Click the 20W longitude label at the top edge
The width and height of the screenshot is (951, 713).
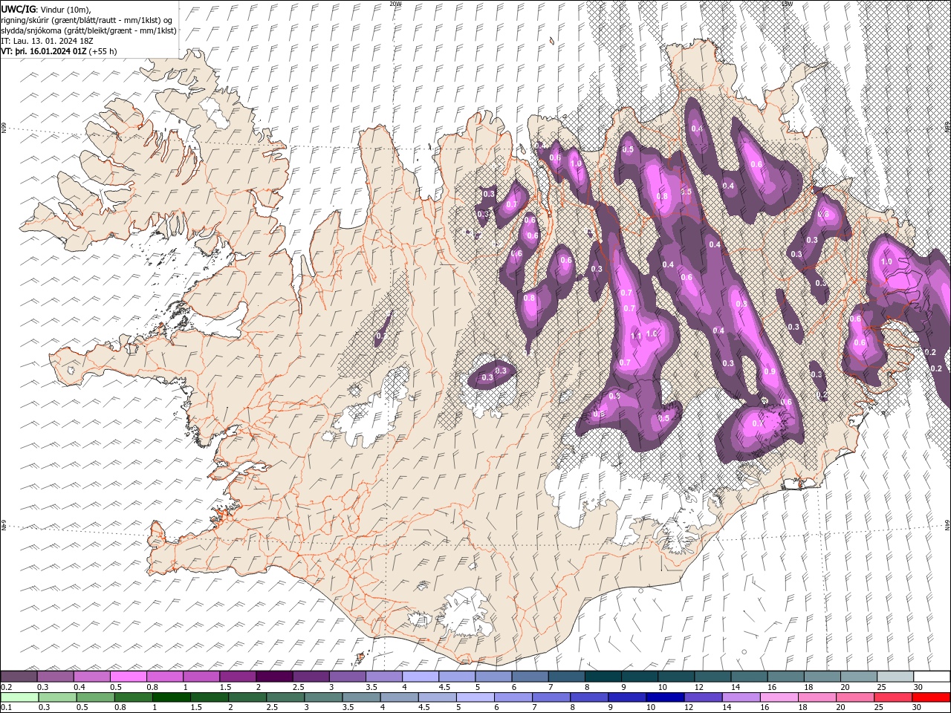[395, 4]
